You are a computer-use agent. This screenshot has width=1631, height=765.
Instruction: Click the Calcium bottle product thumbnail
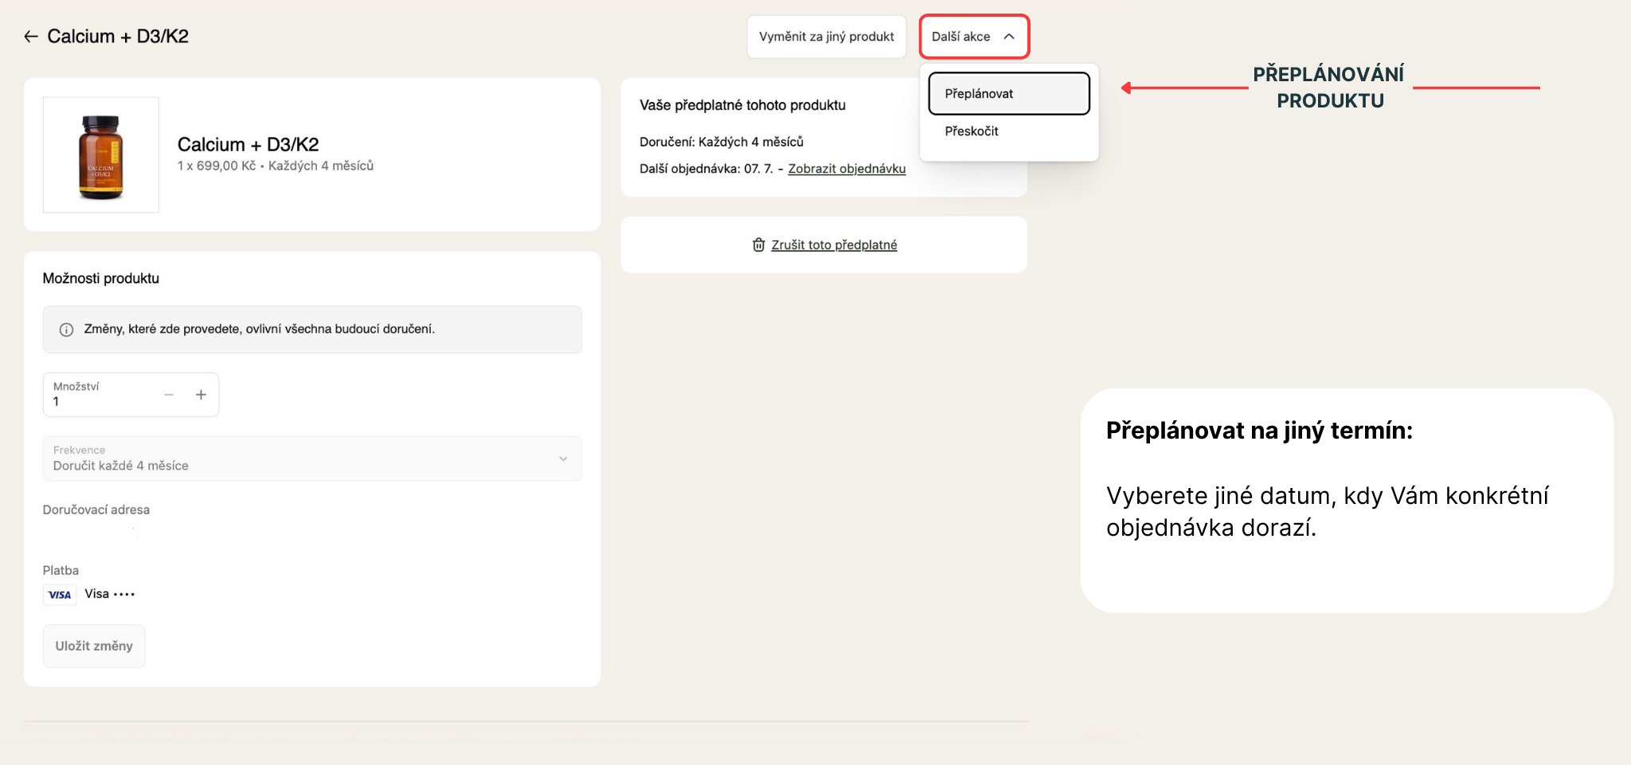click(x=101, y=155)
